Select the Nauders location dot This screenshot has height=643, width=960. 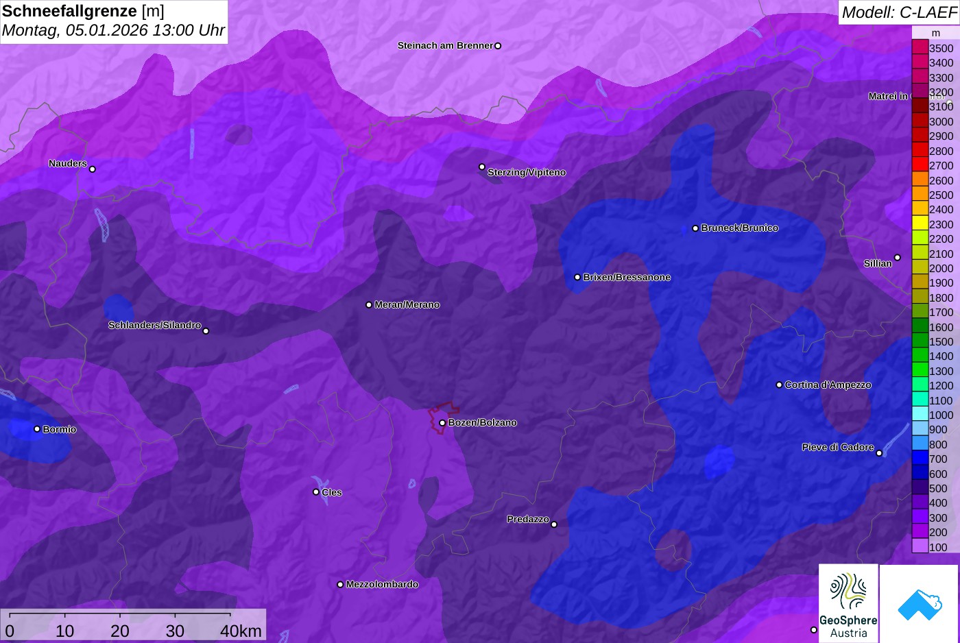pos(93,169)
